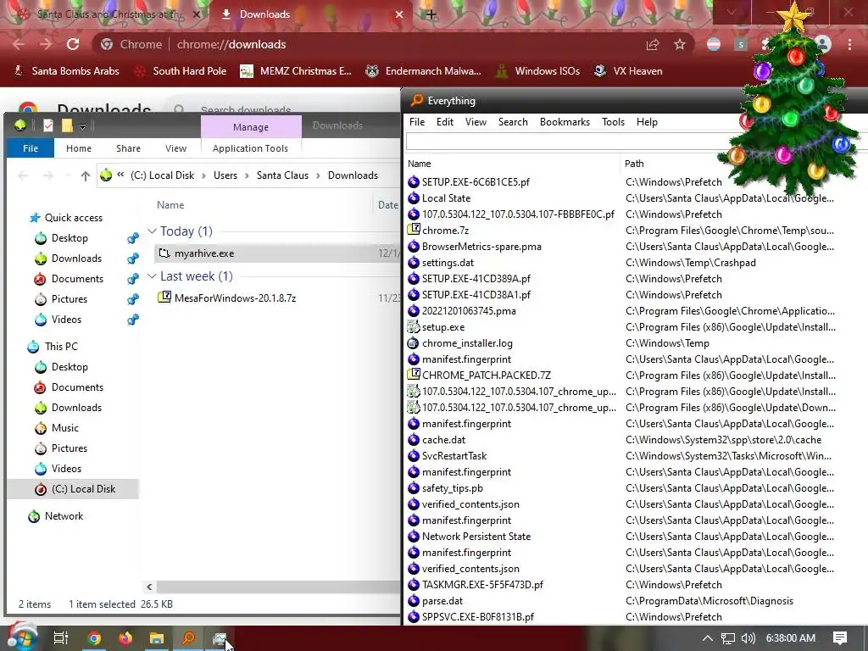Close the Downloads tab in Chrome

point(399,14)
